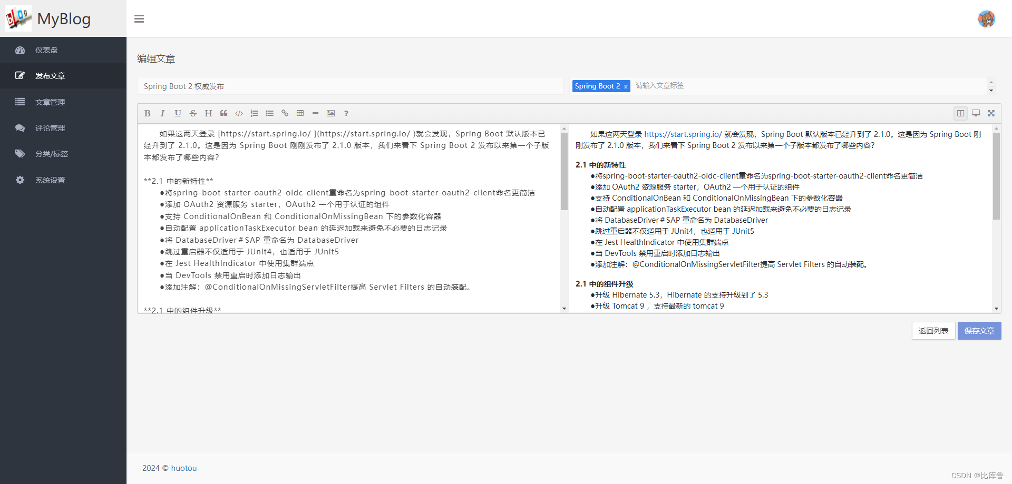The image size is (1012, 484).
Task: Click 编辑文章 page heading
Action: click(156, 59)
